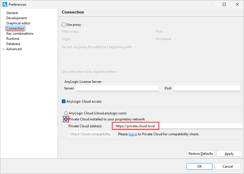Click the AnyLogic logo in title bar
The image size is (244, 174).
pos(5,4)
